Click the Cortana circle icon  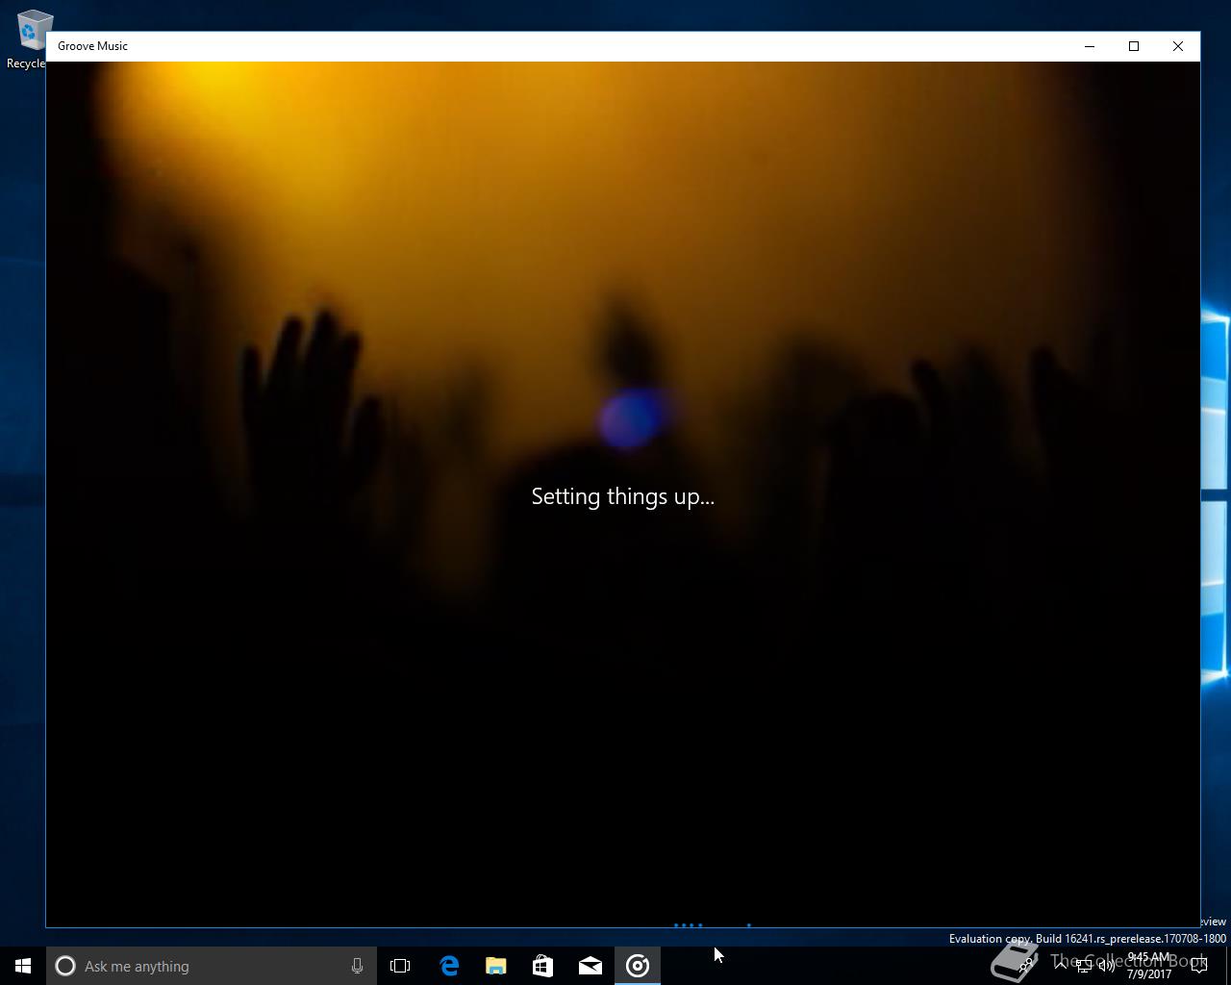(x=65, y=966)
